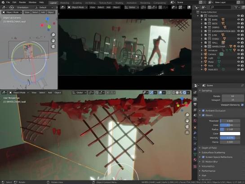Toggle the Ambient Occlusion checkbox
Screen dimensions: 245x184
coord(203,111)
